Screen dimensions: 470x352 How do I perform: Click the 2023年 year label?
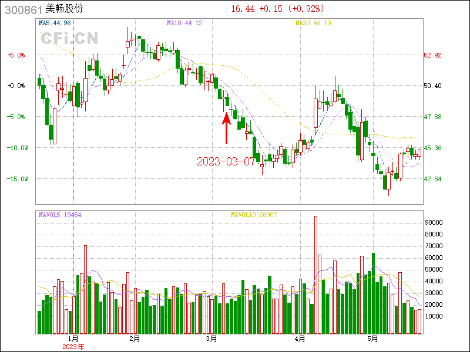73,347
